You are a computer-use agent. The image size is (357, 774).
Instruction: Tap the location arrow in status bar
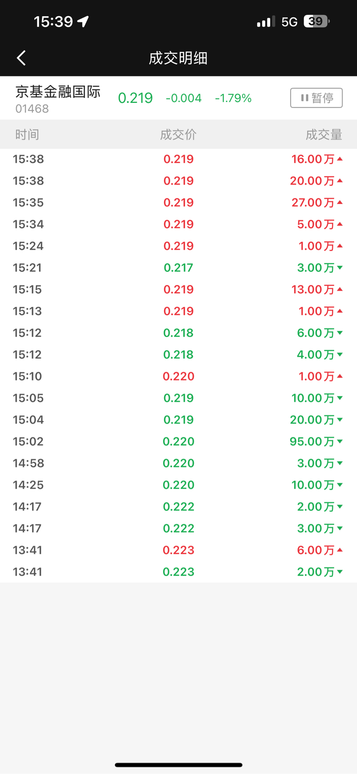click(83, 21)
